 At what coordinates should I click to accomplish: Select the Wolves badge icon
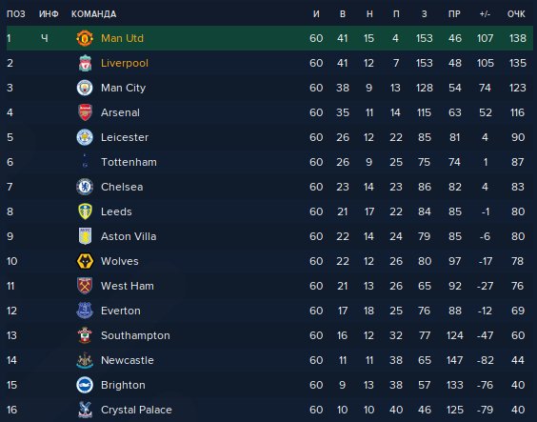(85, 261)
